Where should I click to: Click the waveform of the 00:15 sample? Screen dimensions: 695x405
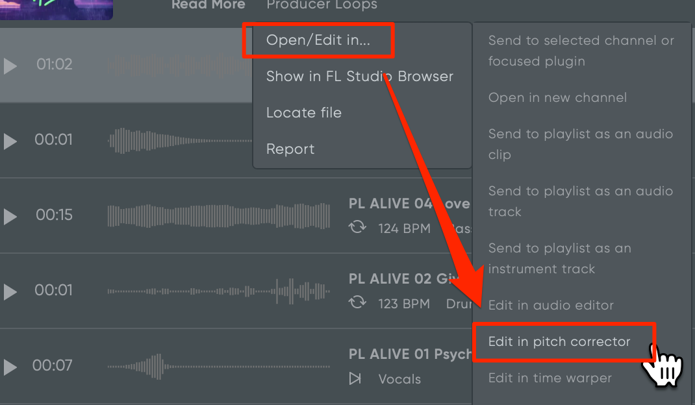(x=218, y=216)
